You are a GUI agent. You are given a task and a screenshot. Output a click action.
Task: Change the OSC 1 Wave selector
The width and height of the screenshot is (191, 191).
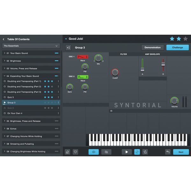(x=83, y=57)
